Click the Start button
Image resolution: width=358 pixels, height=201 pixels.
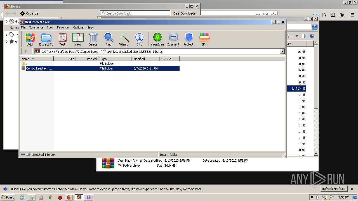tap(8, 197)
